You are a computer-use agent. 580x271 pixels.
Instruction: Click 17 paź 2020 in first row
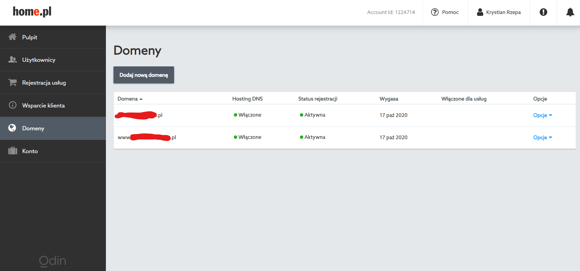[393, 115]
